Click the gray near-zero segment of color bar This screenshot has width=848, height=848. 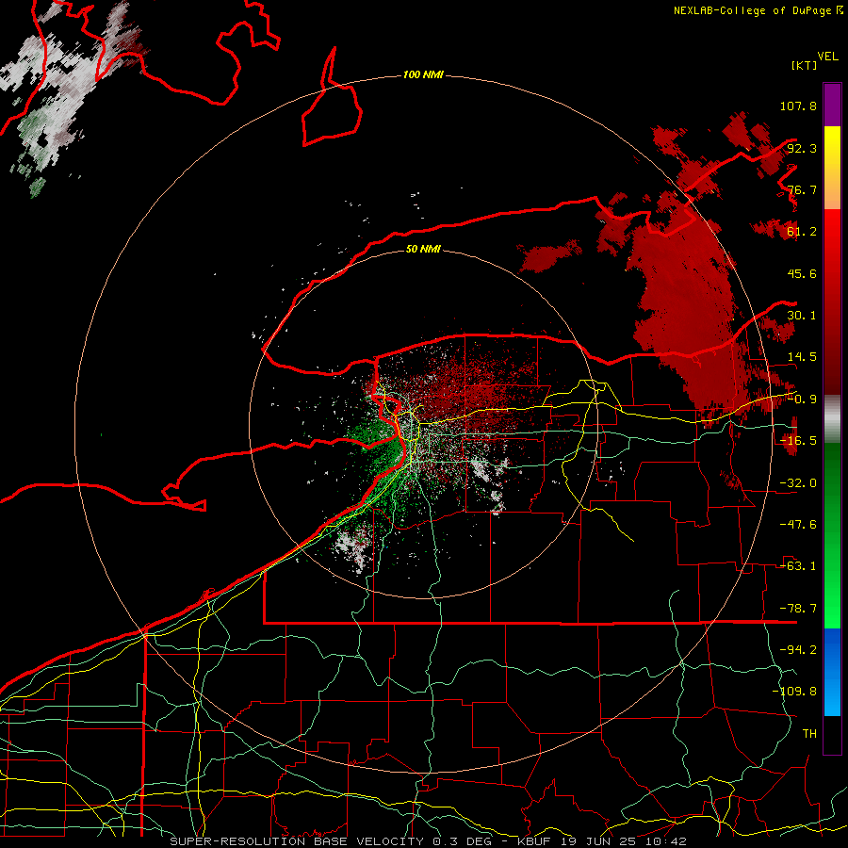point(832,419)
